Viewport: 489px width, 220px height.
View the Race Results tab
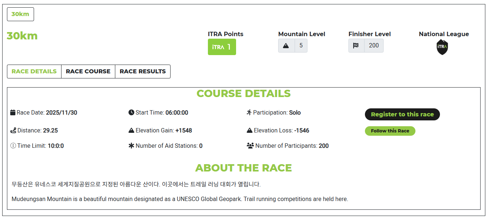click(143, 72)
